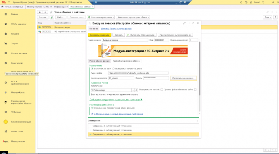The height and width of the screenshot is (154, 279).
Task: Select Выгружать в каталог на диске radio
Action: tap(113, 69)
